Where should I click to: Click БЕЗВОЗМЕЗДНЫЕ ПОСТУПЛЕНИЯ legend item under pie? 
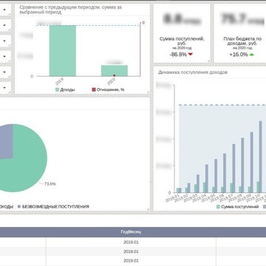tap(53, 207)
